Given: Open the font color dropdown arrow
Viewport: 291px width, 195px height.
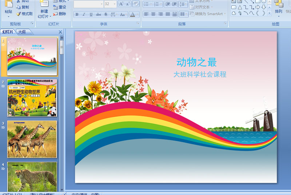Looking at the screenshot, I should pyautogui.click(x=137, y=15).
